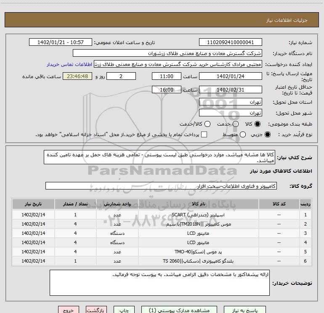Screen dimensions: 324x313
Task: Click the response deadline date 1402/01/24
Action: click(x=231, y=76)
